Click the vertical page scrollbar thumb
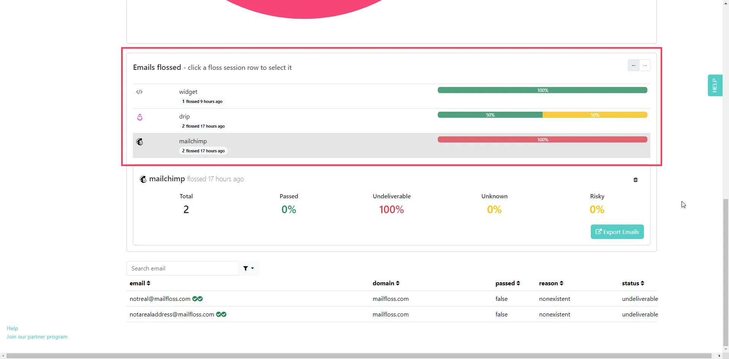The height and width of the screenshot is (359, 729). click(726, 272)
